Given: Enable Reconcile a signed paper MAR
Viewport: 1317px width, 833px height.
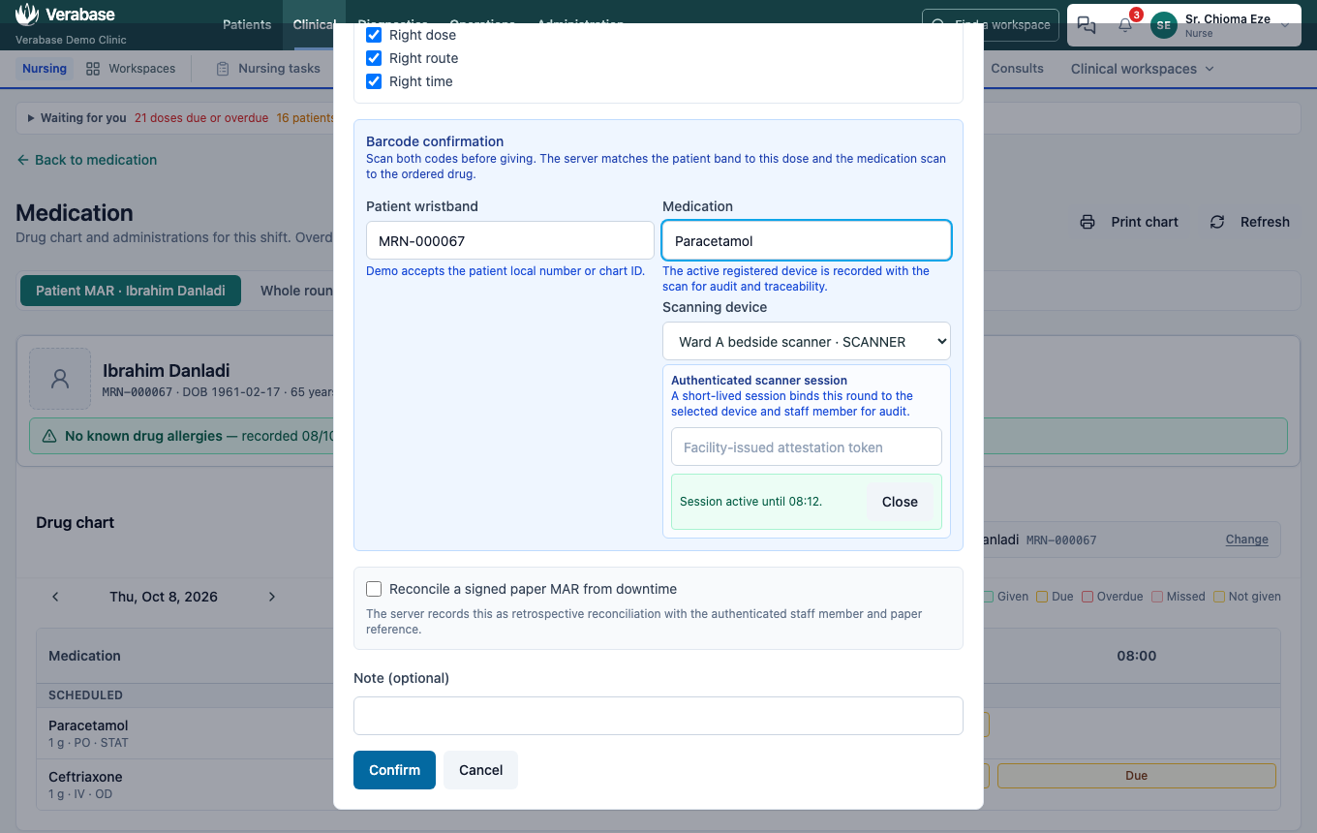Looking at the screenshot, I should click(x=374, y=589).
